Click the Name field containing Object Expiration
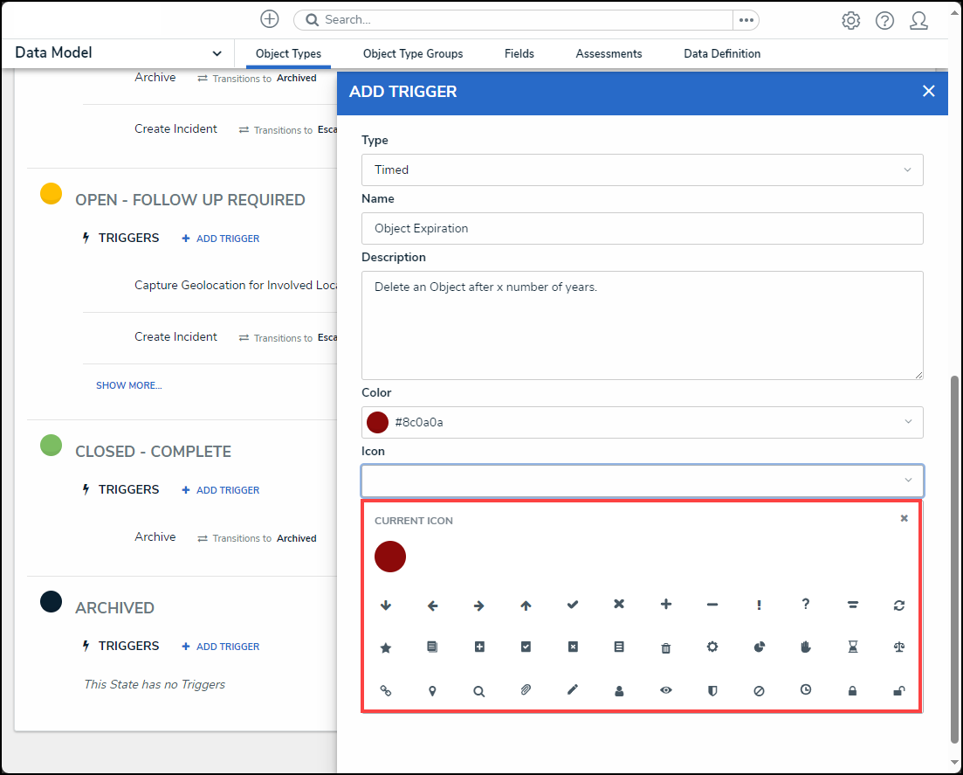 click(642, 228)
